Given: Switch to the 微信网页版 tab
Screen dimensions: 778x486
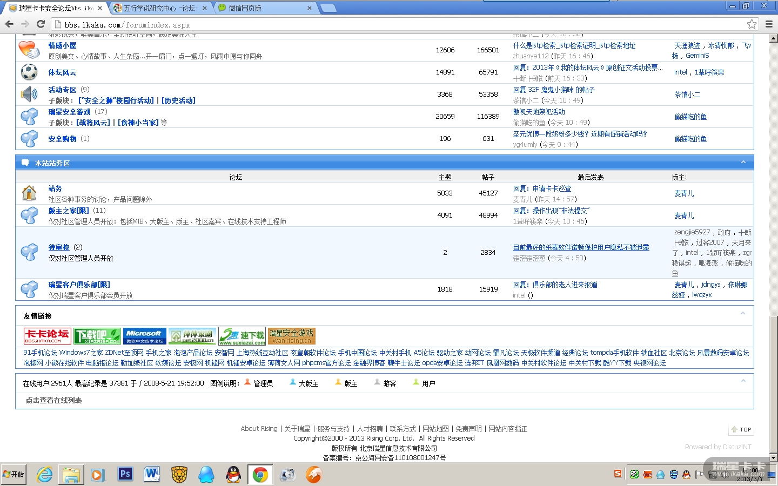Looking at the screenshot, I should pyautogui.click(x=265, y=8).
